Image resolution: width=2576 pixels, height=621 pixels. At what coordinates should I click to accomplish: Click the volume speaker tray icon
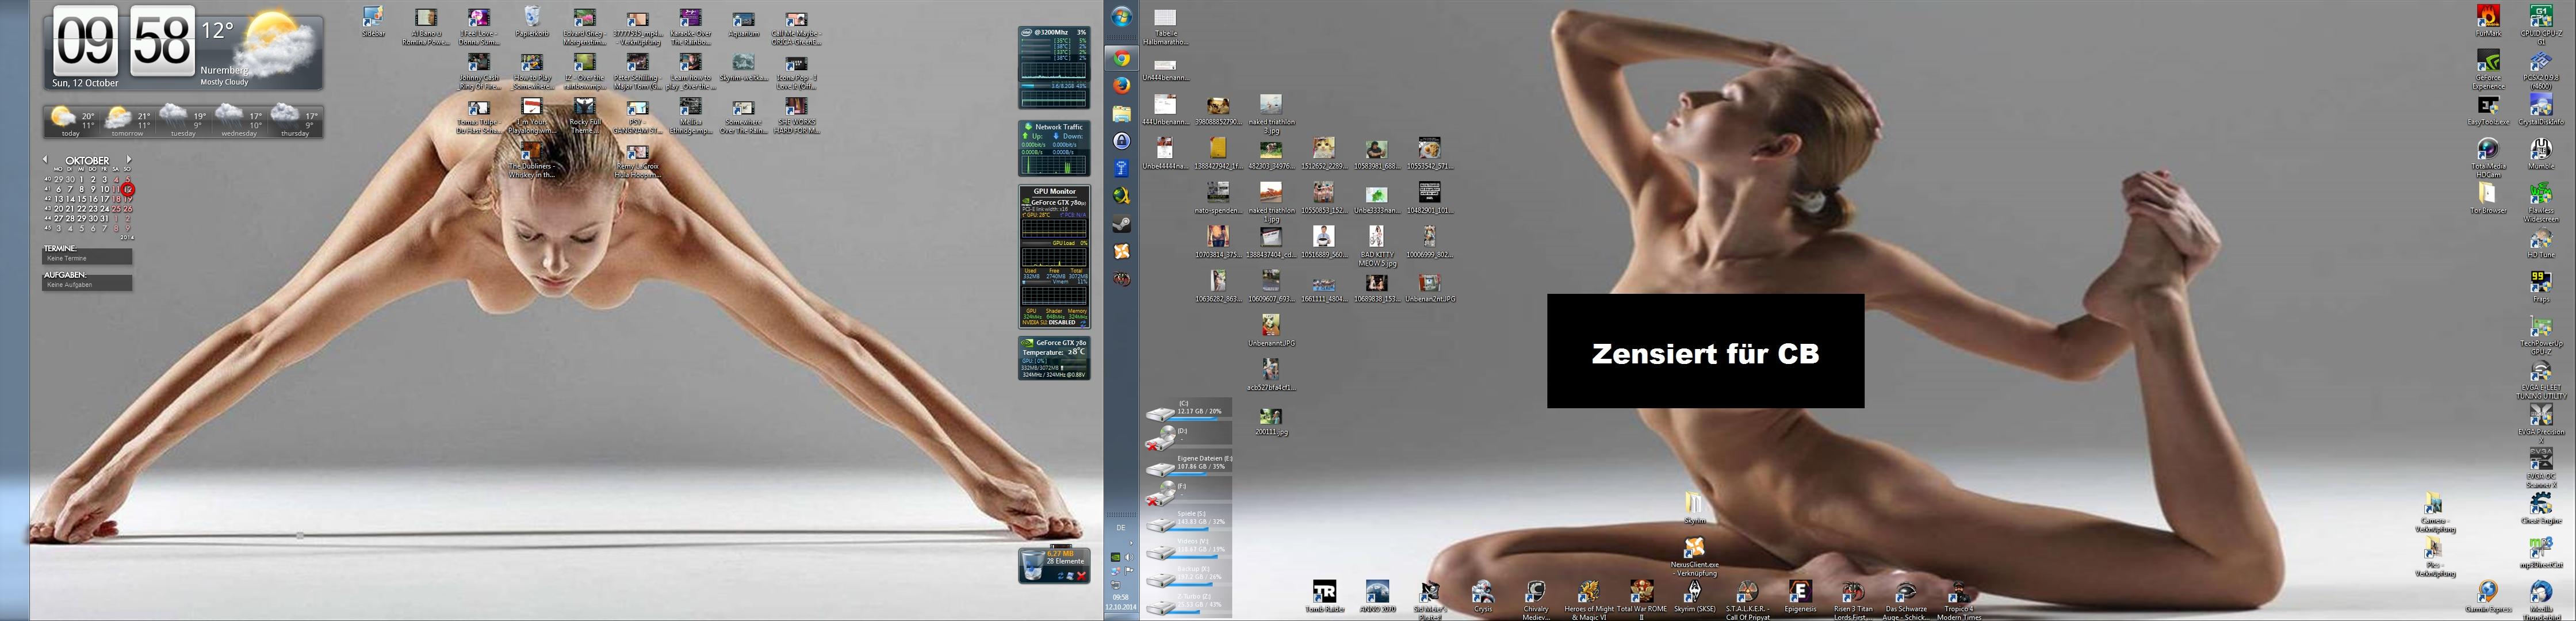pos(1128,557)
